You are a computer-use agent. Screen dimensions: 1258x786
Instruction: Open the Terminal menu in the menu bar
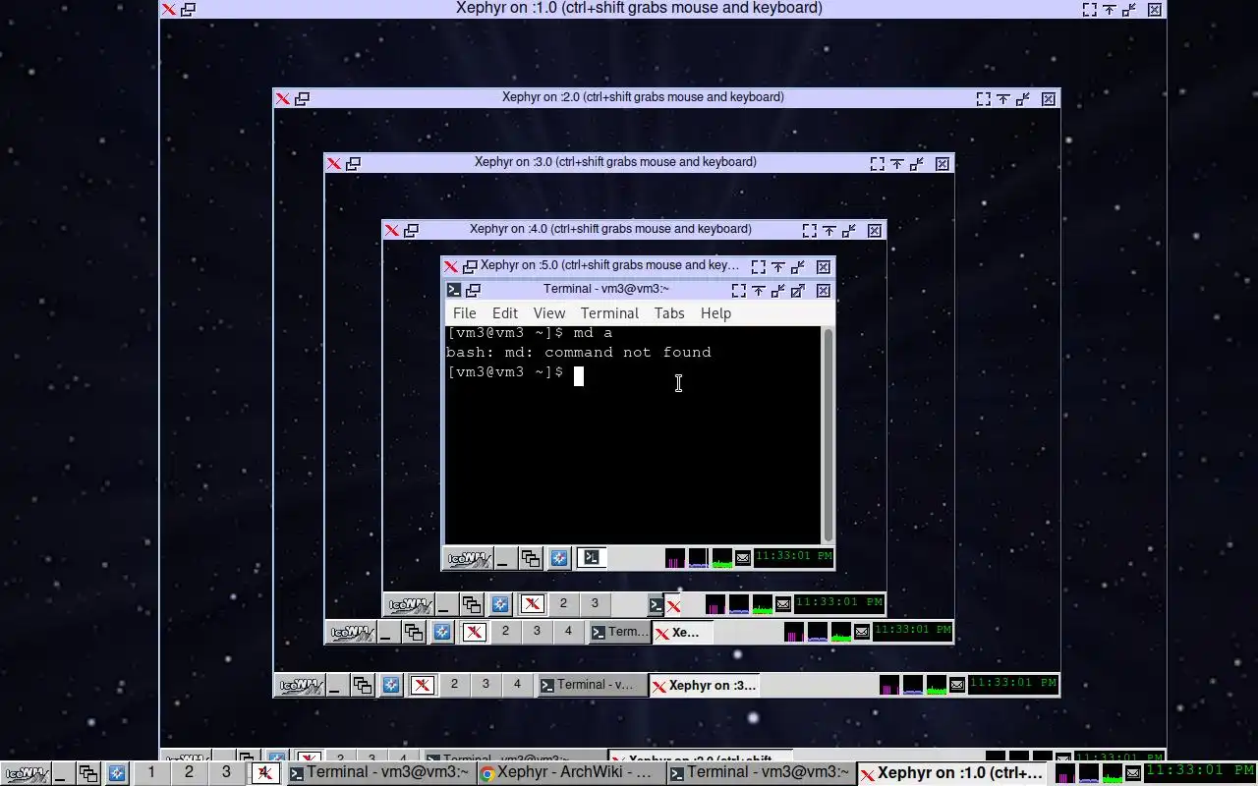[x=609, y=313]
